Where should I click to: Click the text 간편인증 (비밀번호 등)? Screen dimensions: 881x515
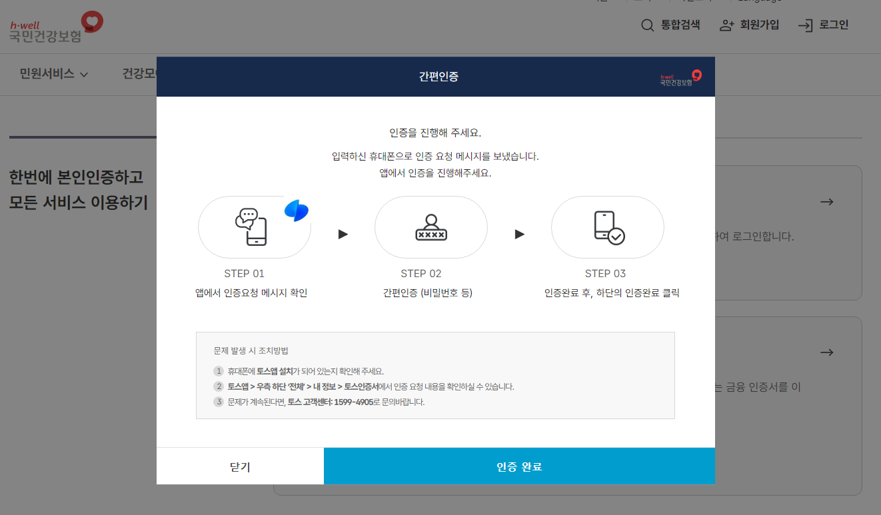428,293
